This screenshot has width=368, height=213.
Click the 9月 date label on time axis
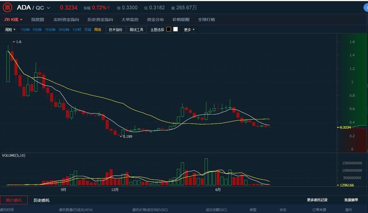(x=64, y=190)
